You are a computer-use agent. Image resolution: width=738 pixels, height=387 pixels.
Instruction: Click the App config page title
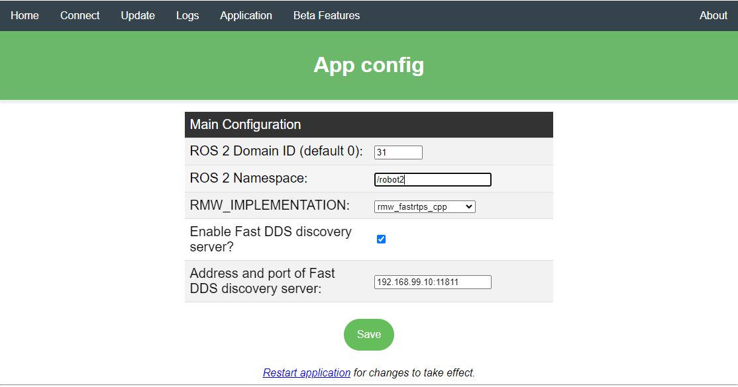(x=368, y=65)
